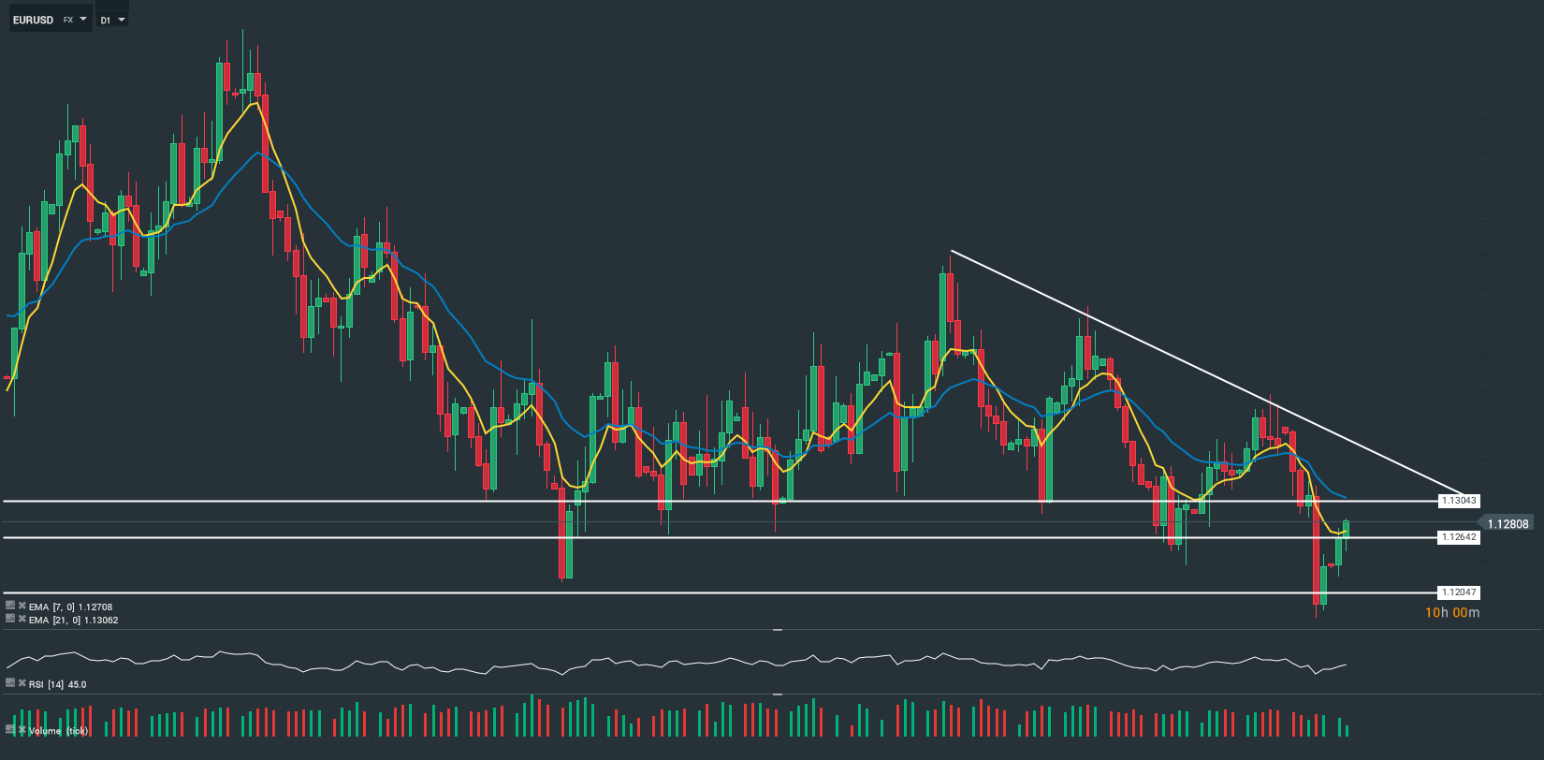Click the Volume (tick) indicator label

pyautogui.click(x=58, y=731)
